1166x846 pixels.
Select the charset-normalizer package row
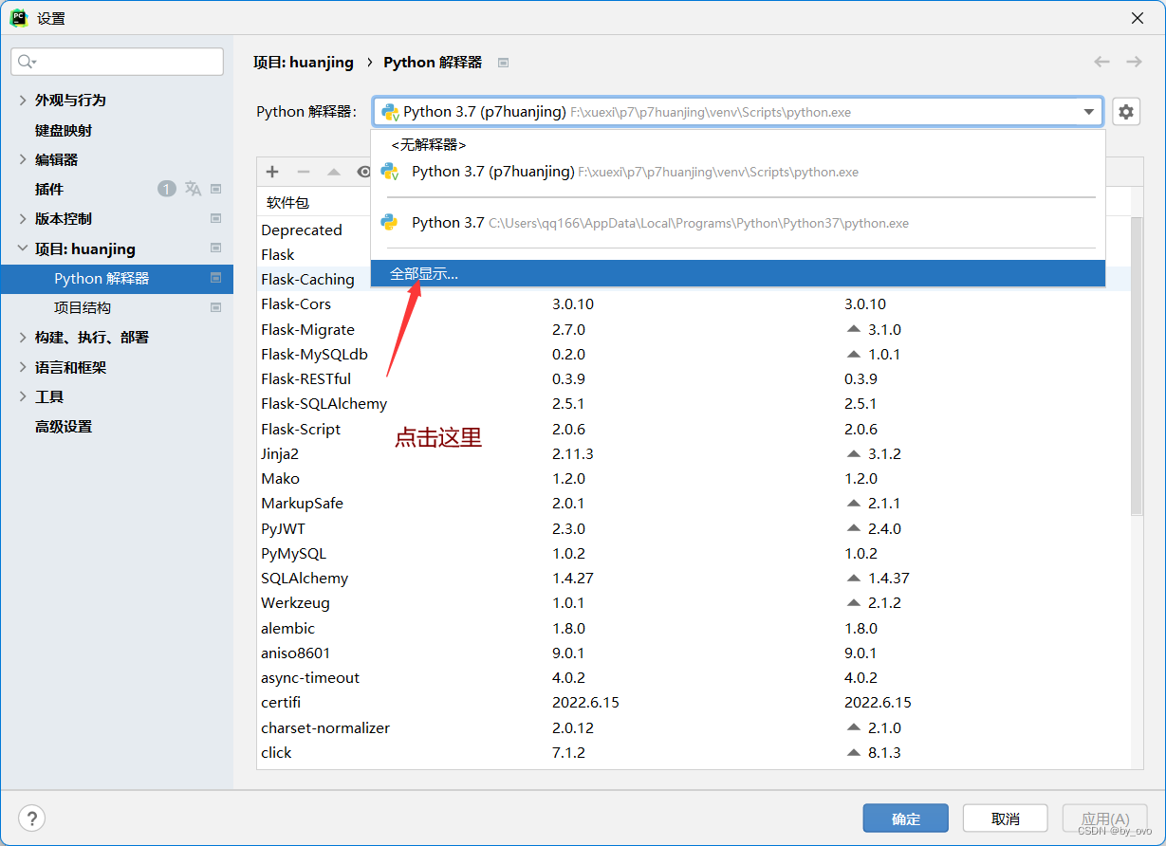point(694,728)
